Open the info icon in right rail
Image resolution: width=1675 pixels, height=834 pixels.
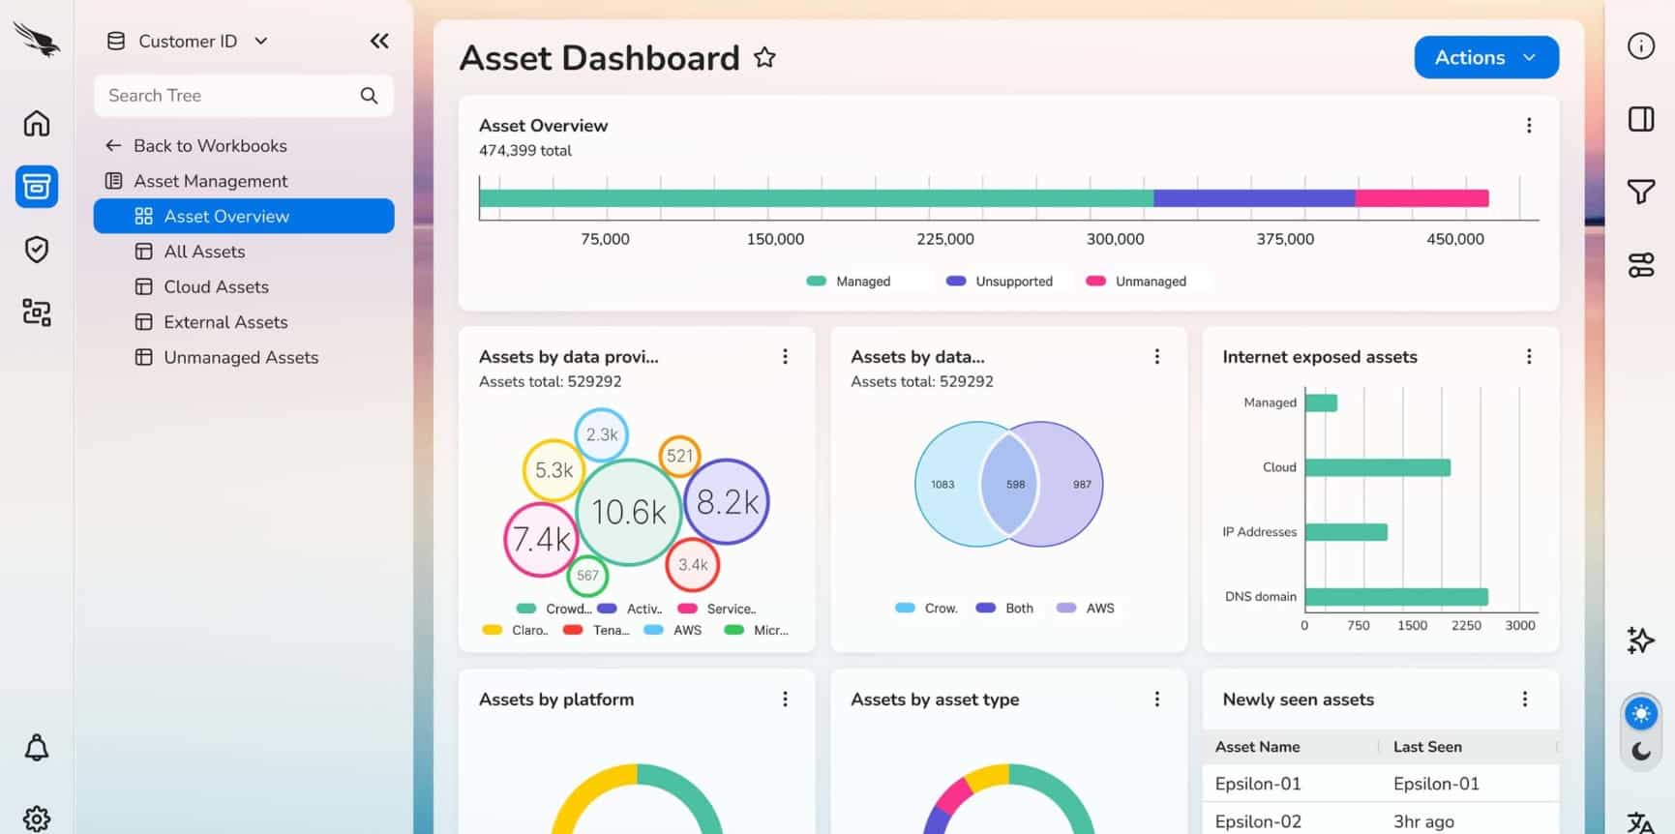coord(1641,46)
